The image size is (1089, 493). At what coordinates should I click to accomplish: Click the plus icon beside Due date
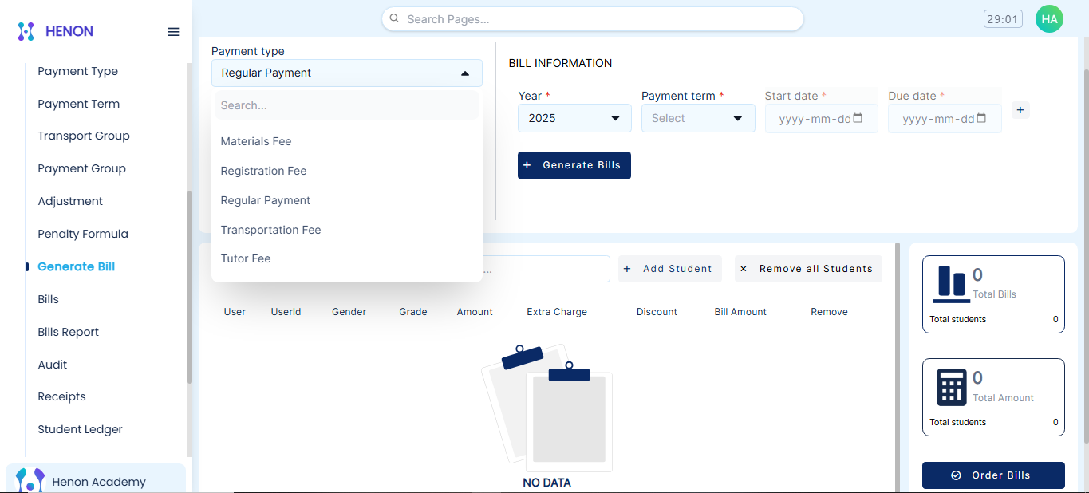[1020, 110]
